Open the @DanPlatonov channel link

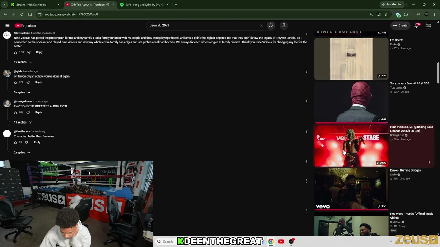(x=22, y=131)
